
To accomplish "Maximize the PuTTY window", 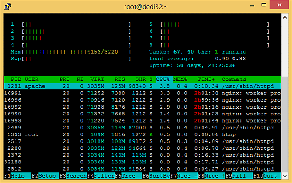I will pos(264,5).
